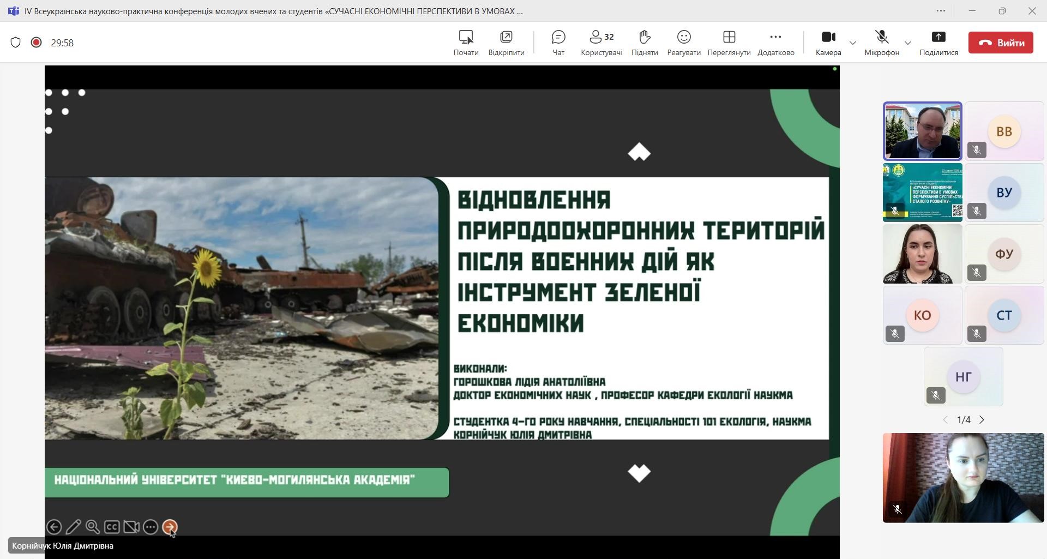Toggle the camera on
The image size is (1047, 559).
(x=828, y=43)
